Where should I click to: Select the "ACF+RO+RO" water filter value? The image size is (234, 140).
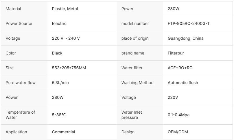pos(180,68)
